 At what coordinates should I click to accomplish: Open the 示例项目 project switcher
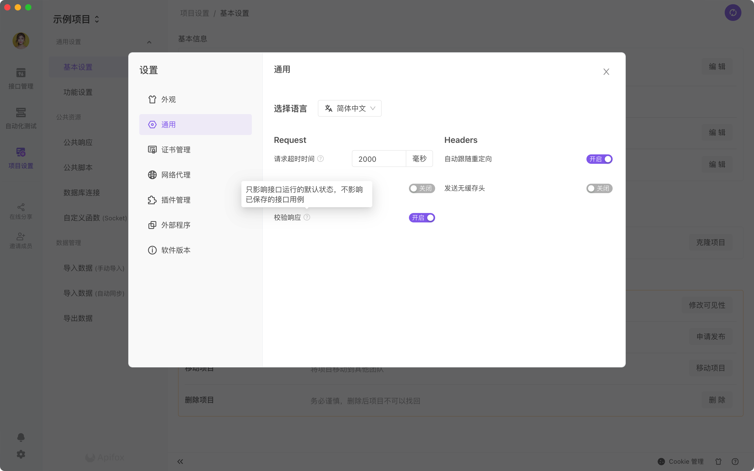[x=76, y=19]
